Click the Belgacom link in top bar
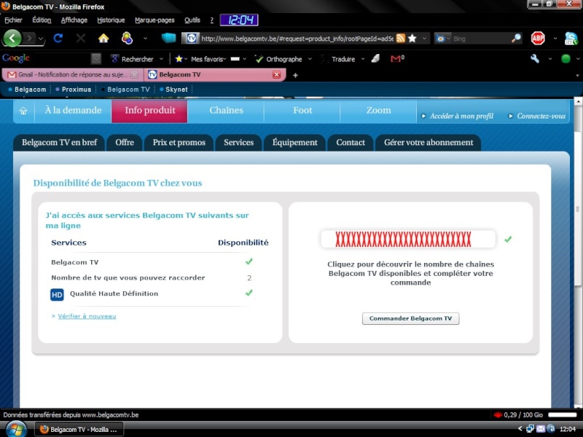Screen dimensions: 583x437 coord(30,90)
